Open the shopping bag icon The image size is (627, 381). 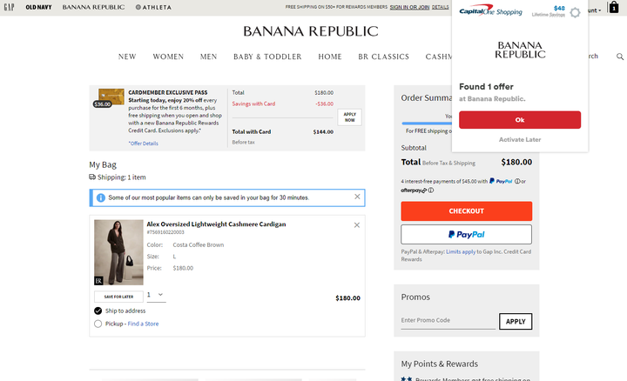click(614, 7)
